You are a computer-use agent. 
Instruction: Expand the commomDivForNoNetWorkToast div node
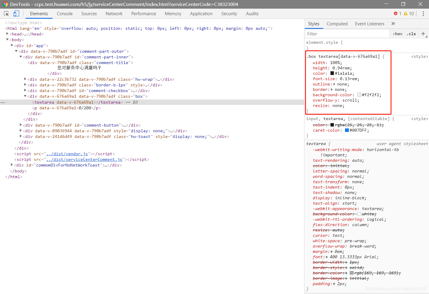(12, 165)
